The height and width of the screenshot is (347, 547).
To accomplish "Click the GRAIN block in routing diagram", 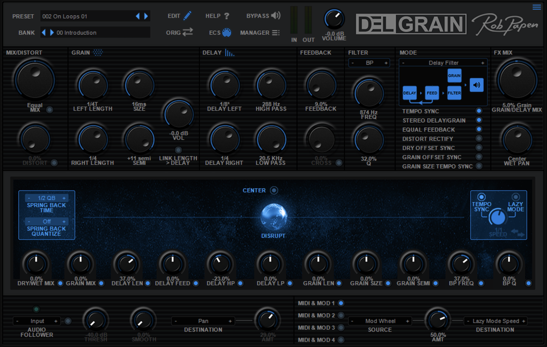I will point(454,76).
